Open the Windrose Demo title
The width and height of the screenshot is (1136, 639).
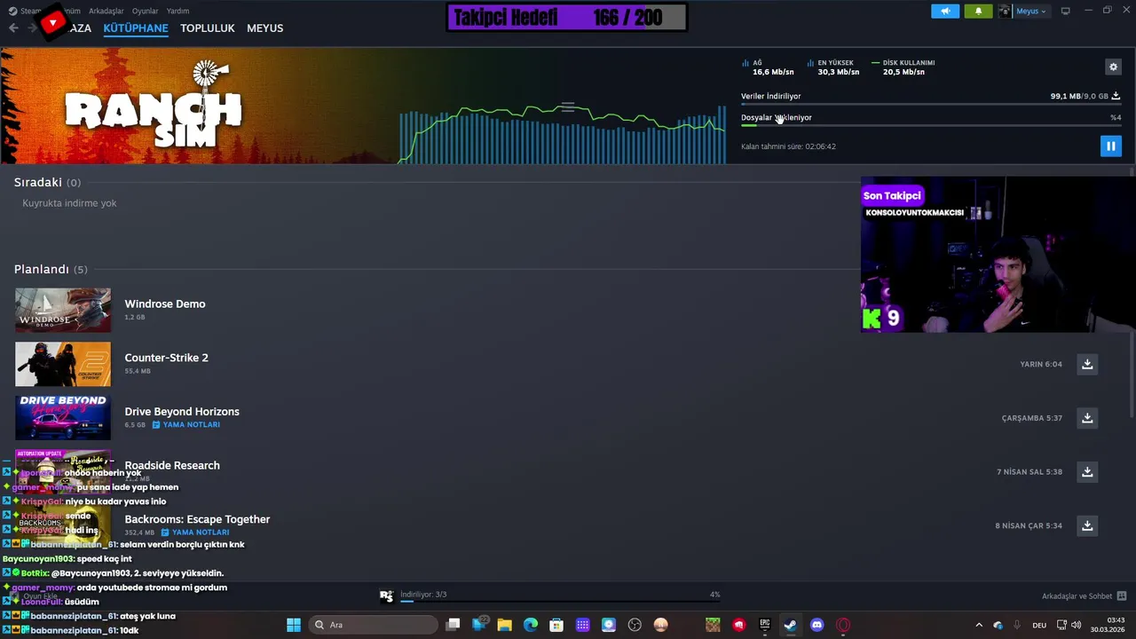coord(165,304)
